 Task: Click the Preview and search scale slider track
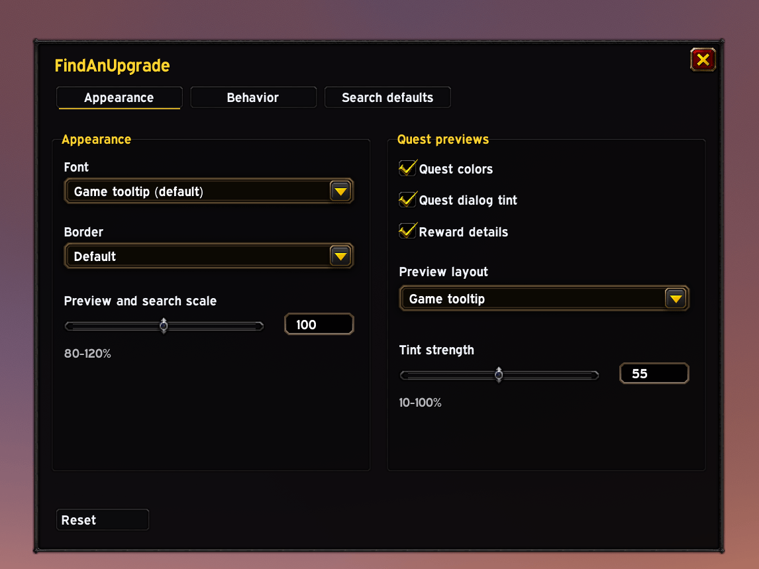tap(164, 327)
